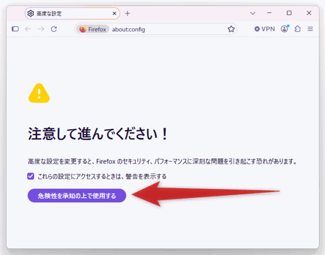Click the back navigation arrow
The width and height of the screenshot is (325, 255).
[28, 29]
